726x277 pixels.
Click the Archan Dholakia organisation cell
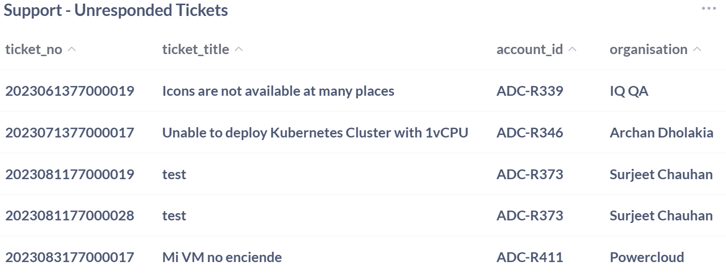[x=662, y=133]
